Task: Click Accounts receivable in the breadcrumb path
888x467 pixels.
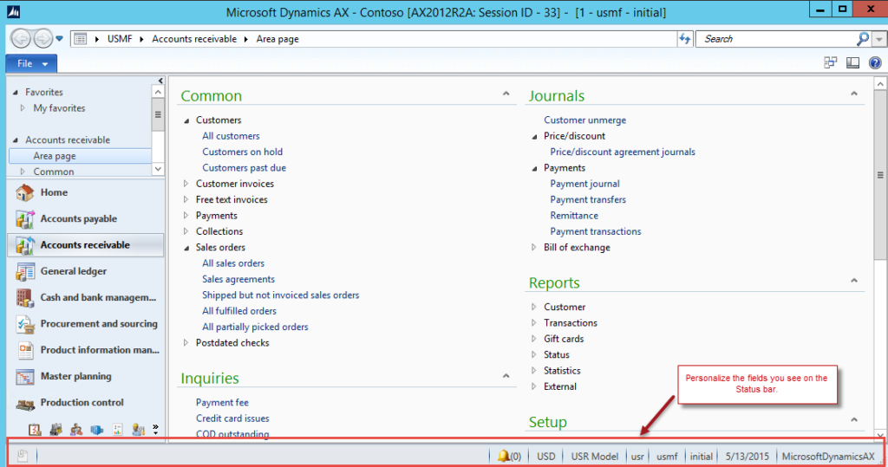Action: tap(194, 39)
